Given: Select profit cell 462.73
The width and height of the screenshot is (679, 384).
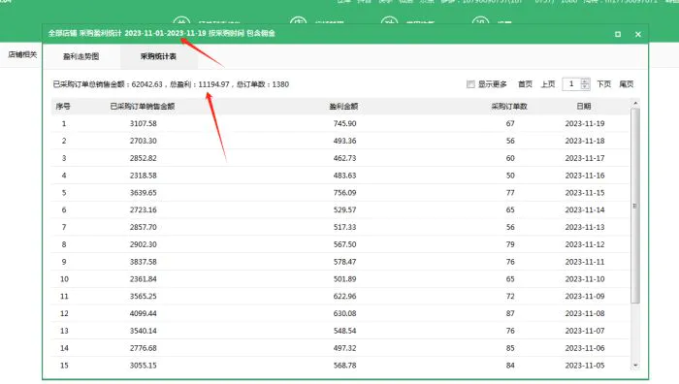Looking at the screenshot, I should pyautogui.click(x=344, y=158).
